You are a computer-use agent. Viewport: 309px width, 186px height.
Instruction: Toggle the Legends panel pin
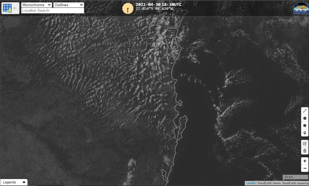pyautogui.click(x=24, y=182)
